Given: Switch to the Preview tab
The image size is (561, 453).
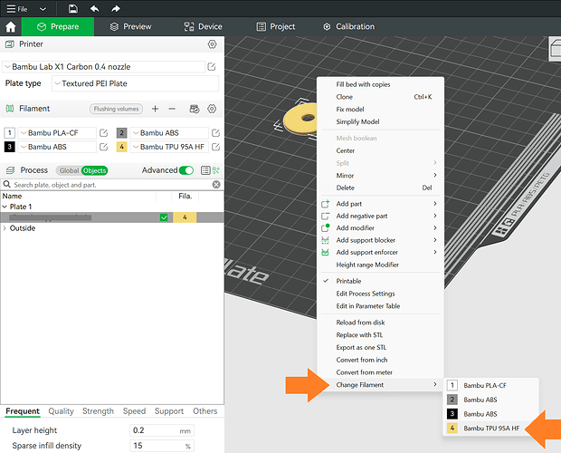Looking at the screenshot, I should click(x=130, y=26).
